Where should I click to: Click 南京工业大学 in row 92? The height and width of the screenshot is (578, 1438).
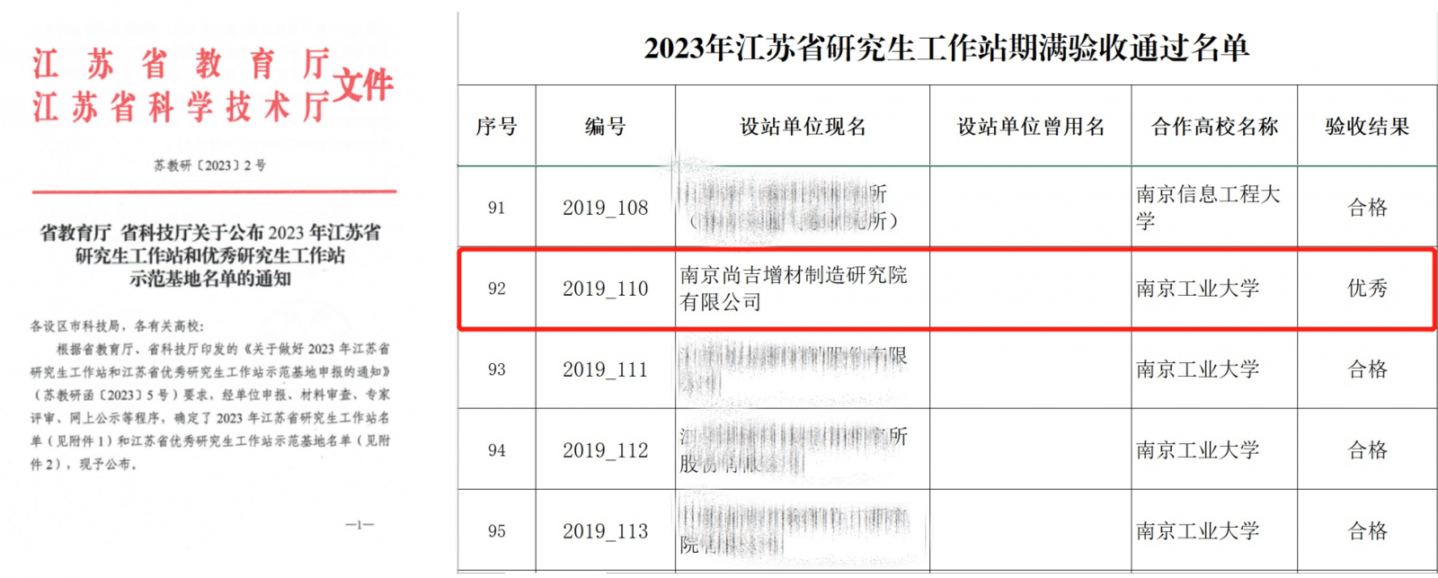coord(1197,289)
